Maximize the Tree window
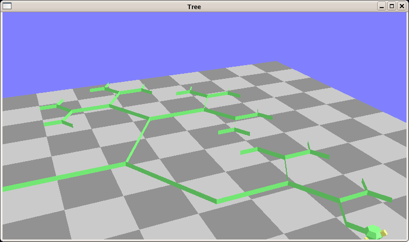Viewport: 409px width, 242px height. coord(391,6)
